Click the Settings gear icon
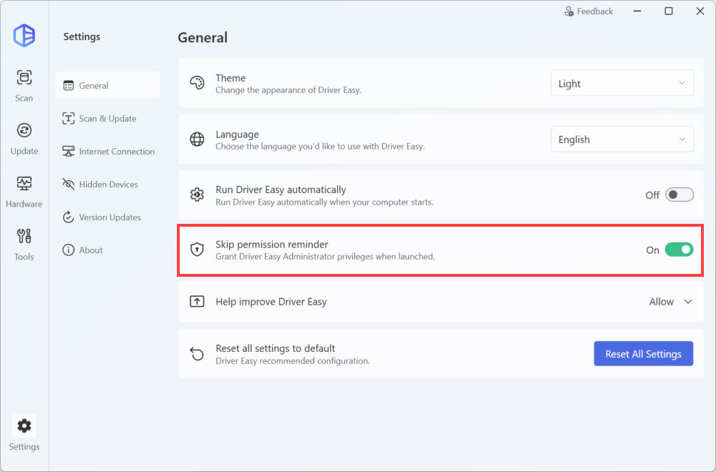 pyautogui.click(x=24, y=426)
